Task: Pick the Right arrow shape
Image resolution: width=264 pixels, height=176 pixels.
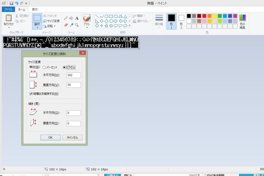Action: pos(116,21)
